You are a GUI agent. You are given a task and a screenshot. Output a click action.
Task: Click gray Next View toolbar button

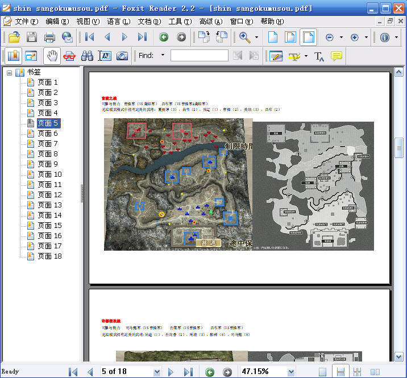pyautogui.click(x=181, y=37)
